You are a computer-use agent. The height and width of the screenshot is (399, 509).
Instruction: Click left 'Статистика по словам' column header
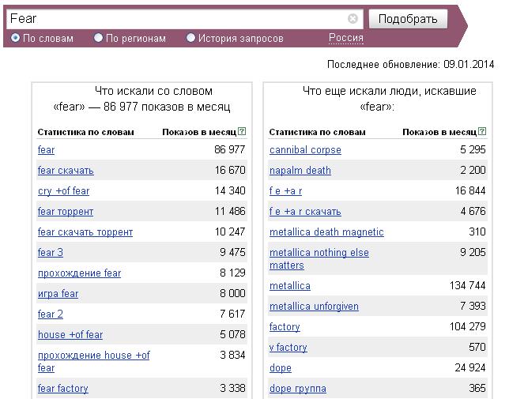[85, 132]
